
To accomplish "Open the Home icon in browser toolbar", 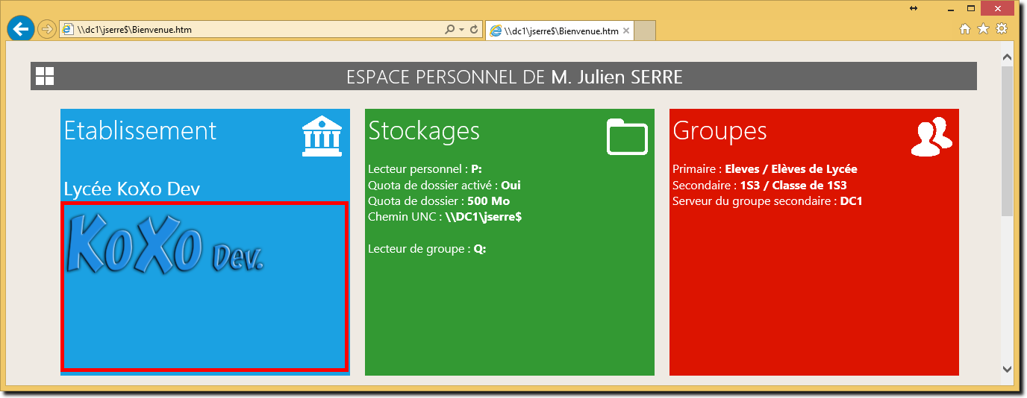I will (965, 29).
